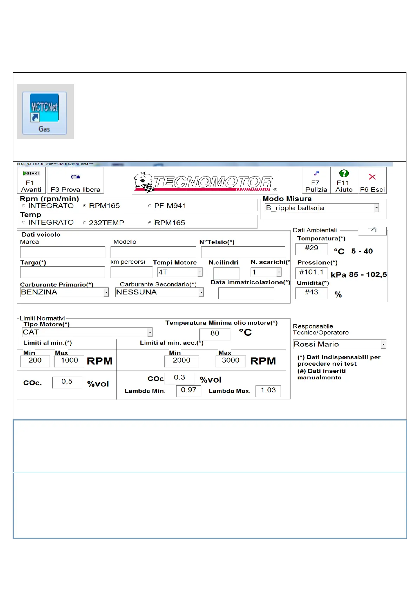Click the COc. 0.5 idle field
Image resolution: width=418 pixels, height=591 pixels.
tap(67, 382)
